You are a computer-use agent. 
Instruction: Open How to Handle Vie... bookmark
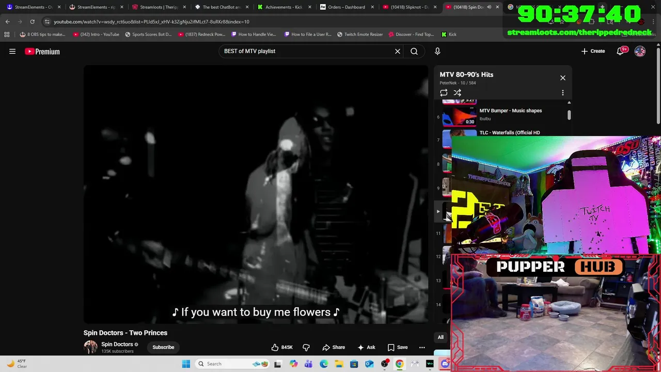click(254, 35)
